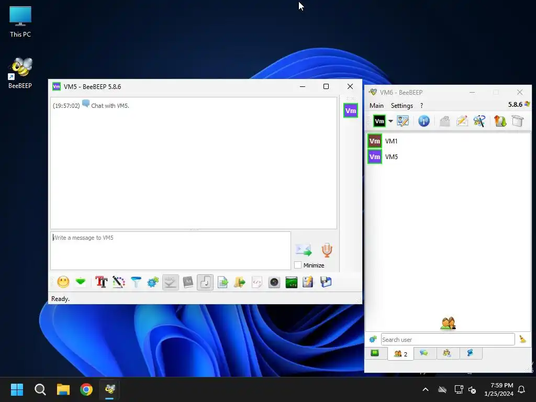The width and height of the screenshot is (536, 402).
Task: Select VM5 in the user list
Action: 448,157
